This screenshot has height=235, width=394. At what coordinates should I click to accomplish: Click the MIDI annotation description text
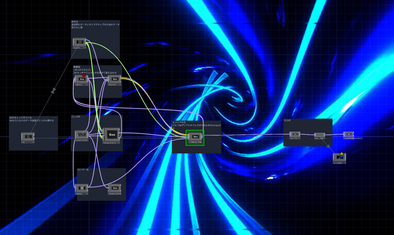(32, 119)
